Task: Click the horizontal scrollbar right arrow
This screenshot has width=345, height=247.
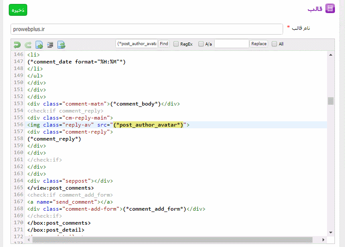Action: pyautogui.click(x=323, y=240)
